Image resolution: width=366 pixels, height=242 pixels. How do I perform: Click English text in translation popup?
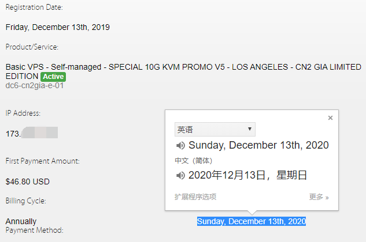point(258,145)
